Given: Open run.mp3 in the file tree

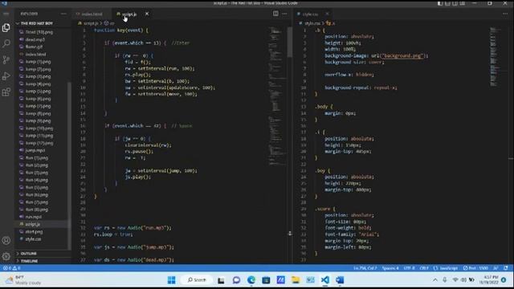Looking at the screenshot, I should 34,217.
